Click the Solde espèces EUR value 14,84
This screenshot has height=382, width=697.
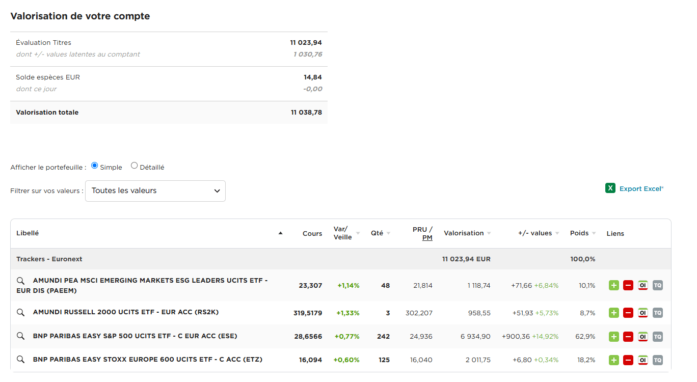point(313,77)
